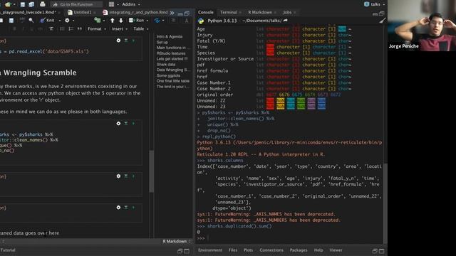456x256 pixels.
Task: Click the Go to file/function search field
Action: (76, 4)
